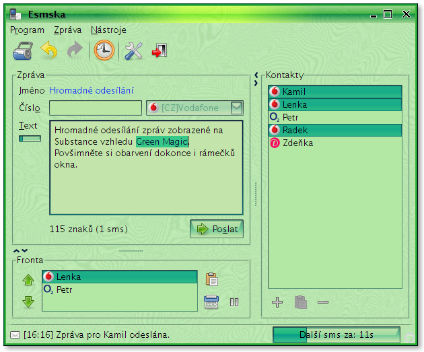
Task: Select contact Petr in Kontakty list
Action: coord(335,117)
